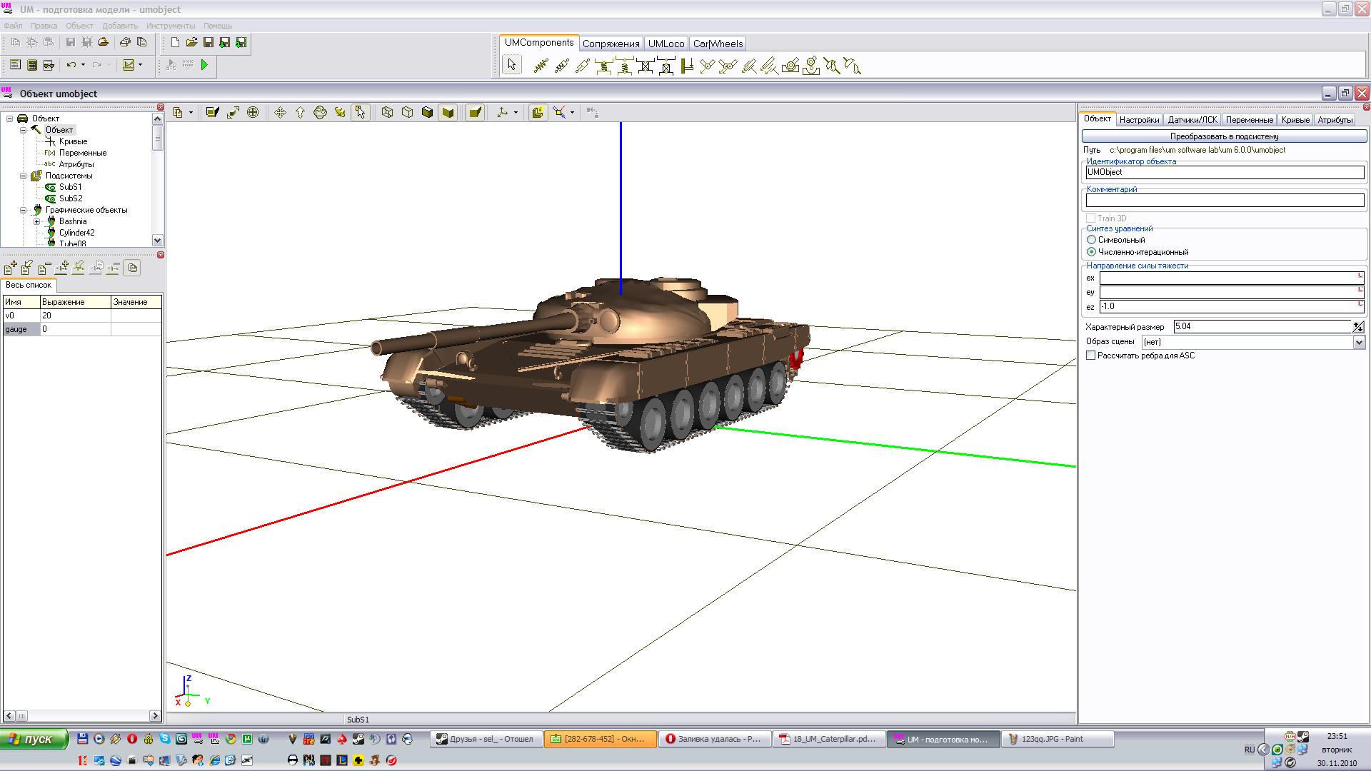Open the Образ сцены dropdown
Screen dimensions: 1371x771
(x=1359, y=342)
